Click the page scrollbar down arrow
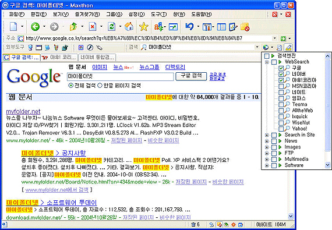 (291, 216)
